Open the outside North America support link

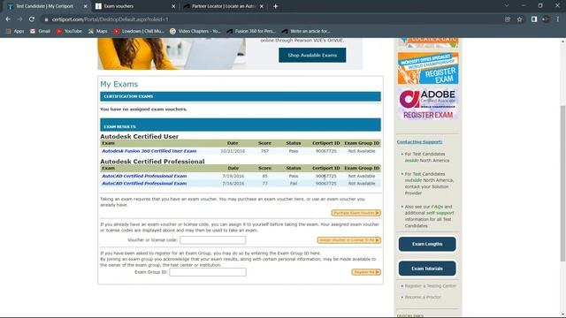pos(413,180)
